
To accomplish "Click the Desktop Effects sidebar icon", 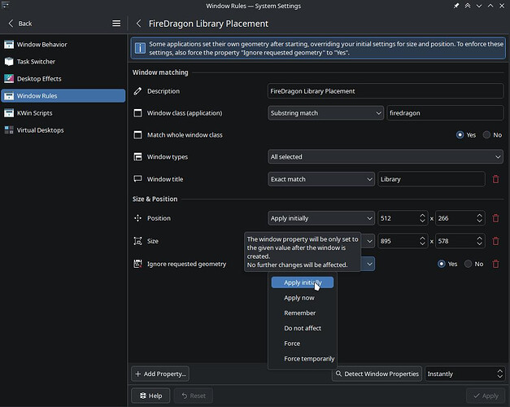I will (9, 78).
